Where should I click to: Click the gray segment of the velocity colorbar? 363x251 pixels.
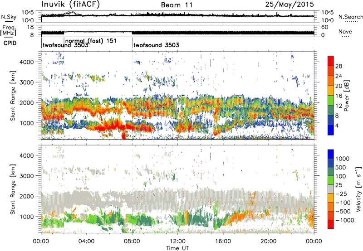(331, 189)
